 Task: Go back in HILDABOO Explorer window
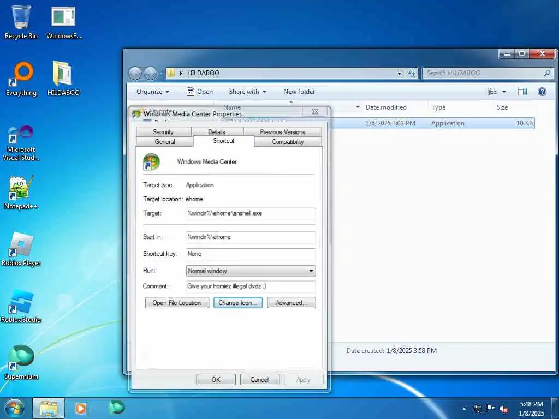tap(135, 74)
